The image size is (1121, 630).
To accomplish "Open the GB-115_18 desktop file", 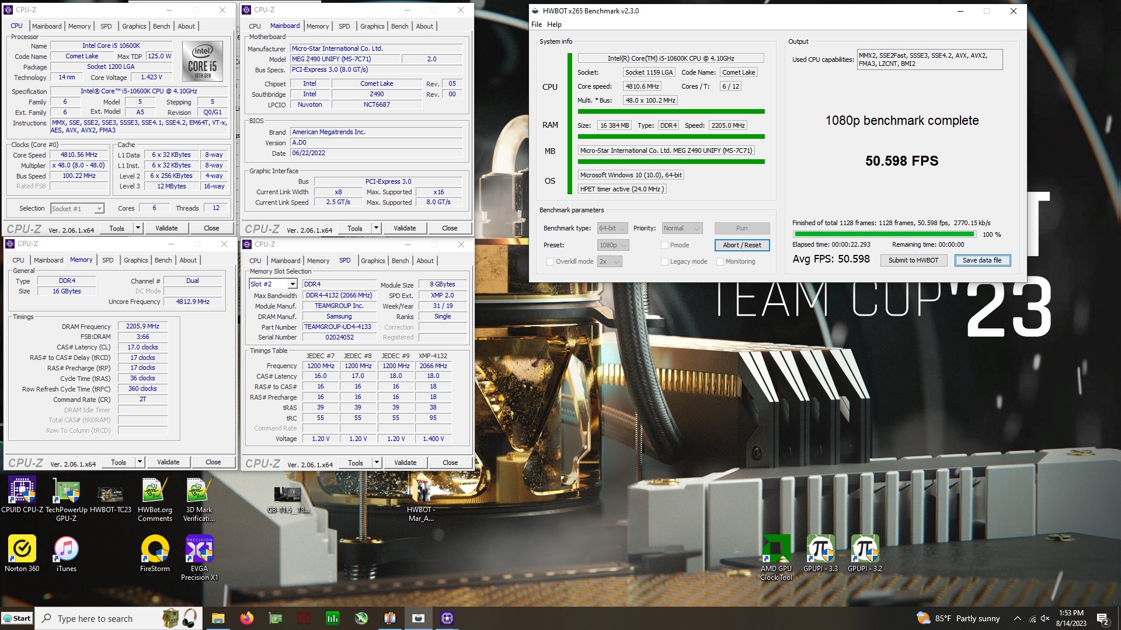I will click(x=288, y=499).
